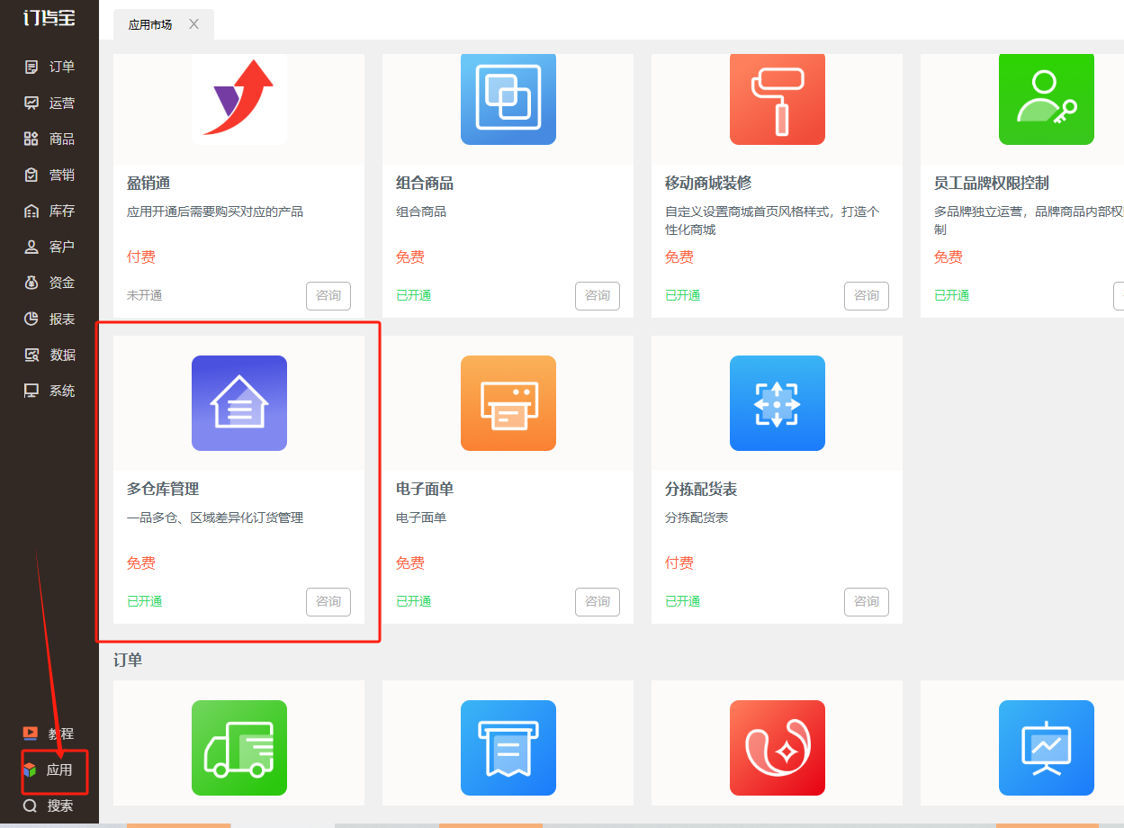Click 咨询 button for 多仓库管理
Screen dimensions: 1124x828
328,601
